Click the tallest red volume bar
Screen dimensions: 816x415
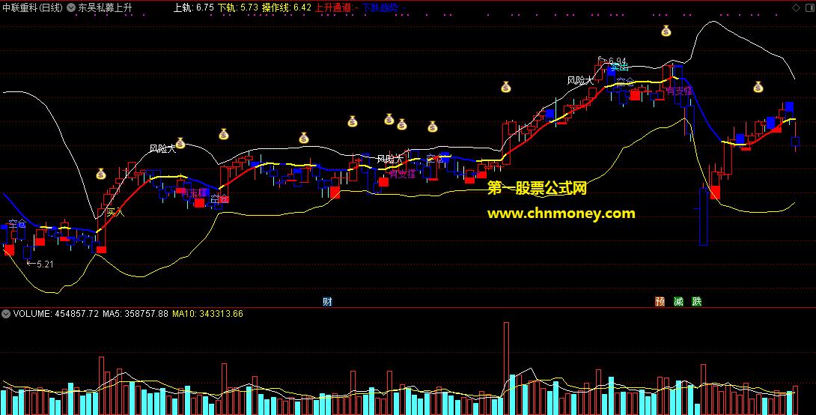pos(506,368)
